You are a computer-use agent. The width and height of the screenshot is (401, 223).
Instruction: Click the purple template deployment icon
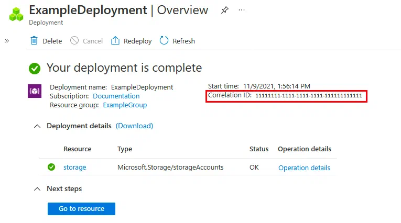[35, 91]
